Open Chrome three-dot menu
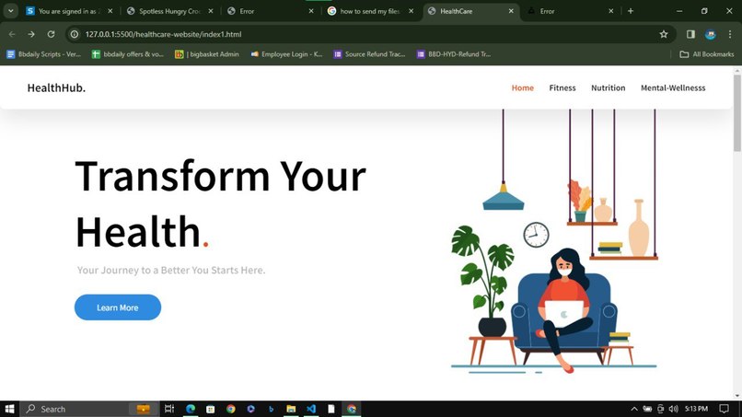Screen dimensions: 742x417 click(730, 34)
